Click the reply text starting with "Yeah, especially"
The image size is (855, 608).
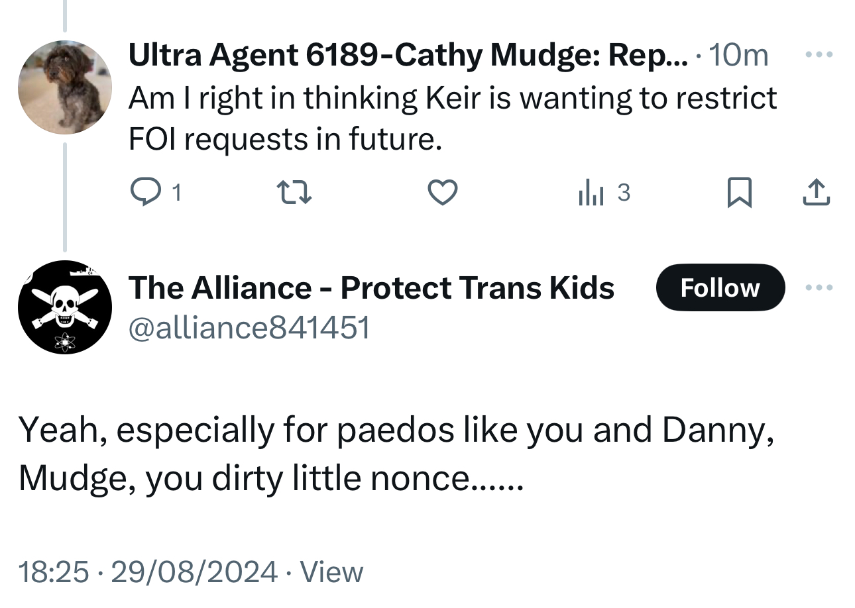(396, 454)
